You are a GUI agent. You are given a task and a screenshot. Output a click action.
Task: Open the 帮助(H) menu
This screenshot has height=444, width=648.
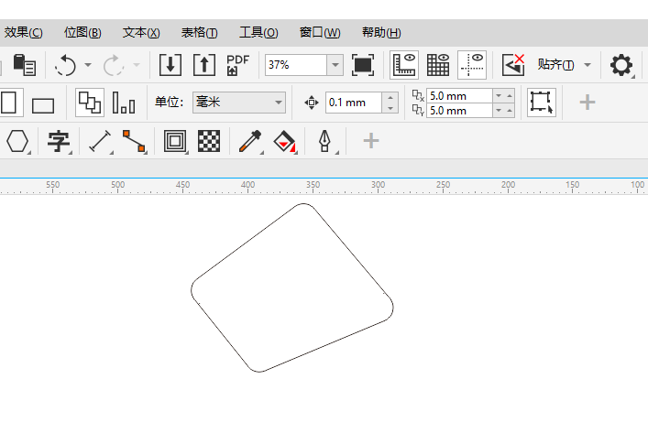click(x=381, y=32)
